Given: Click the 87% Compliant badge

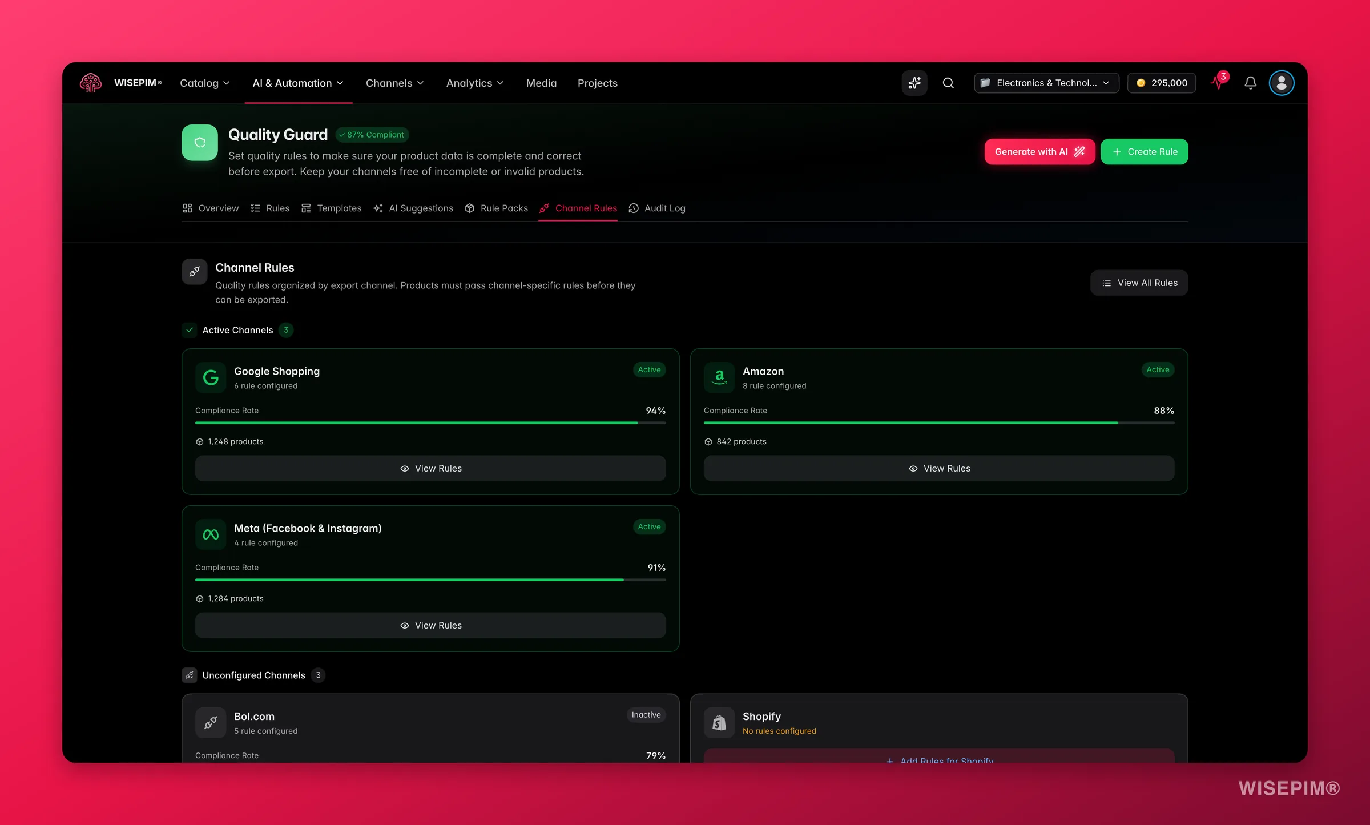Looking at the screenshot, I should [x=372, y=135].
